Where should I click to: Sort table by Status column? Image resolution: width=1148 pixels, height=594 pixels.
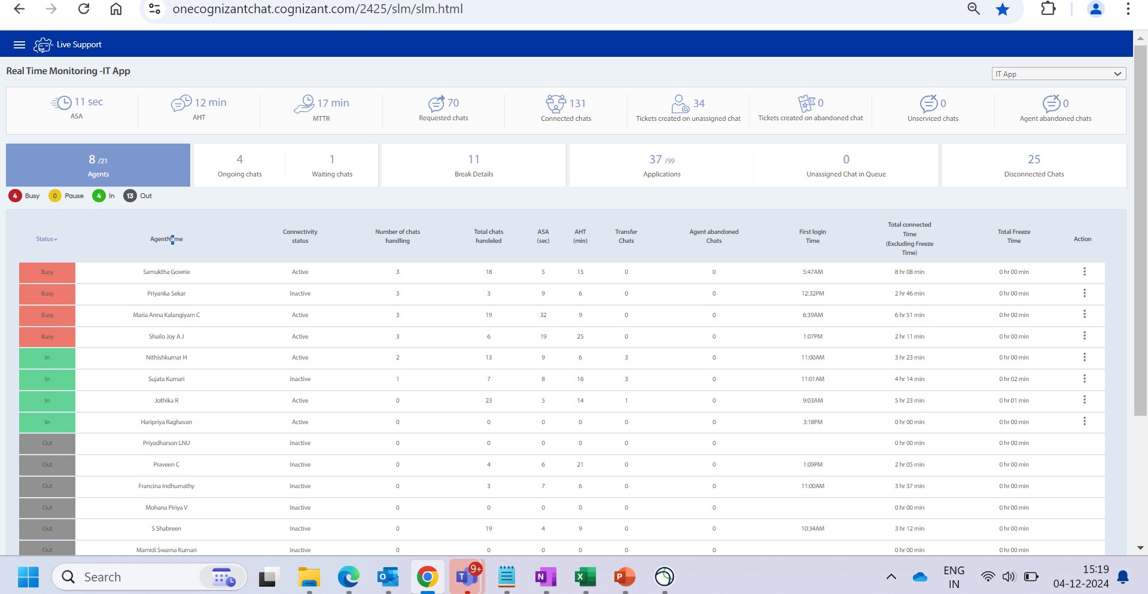point(47,239)
